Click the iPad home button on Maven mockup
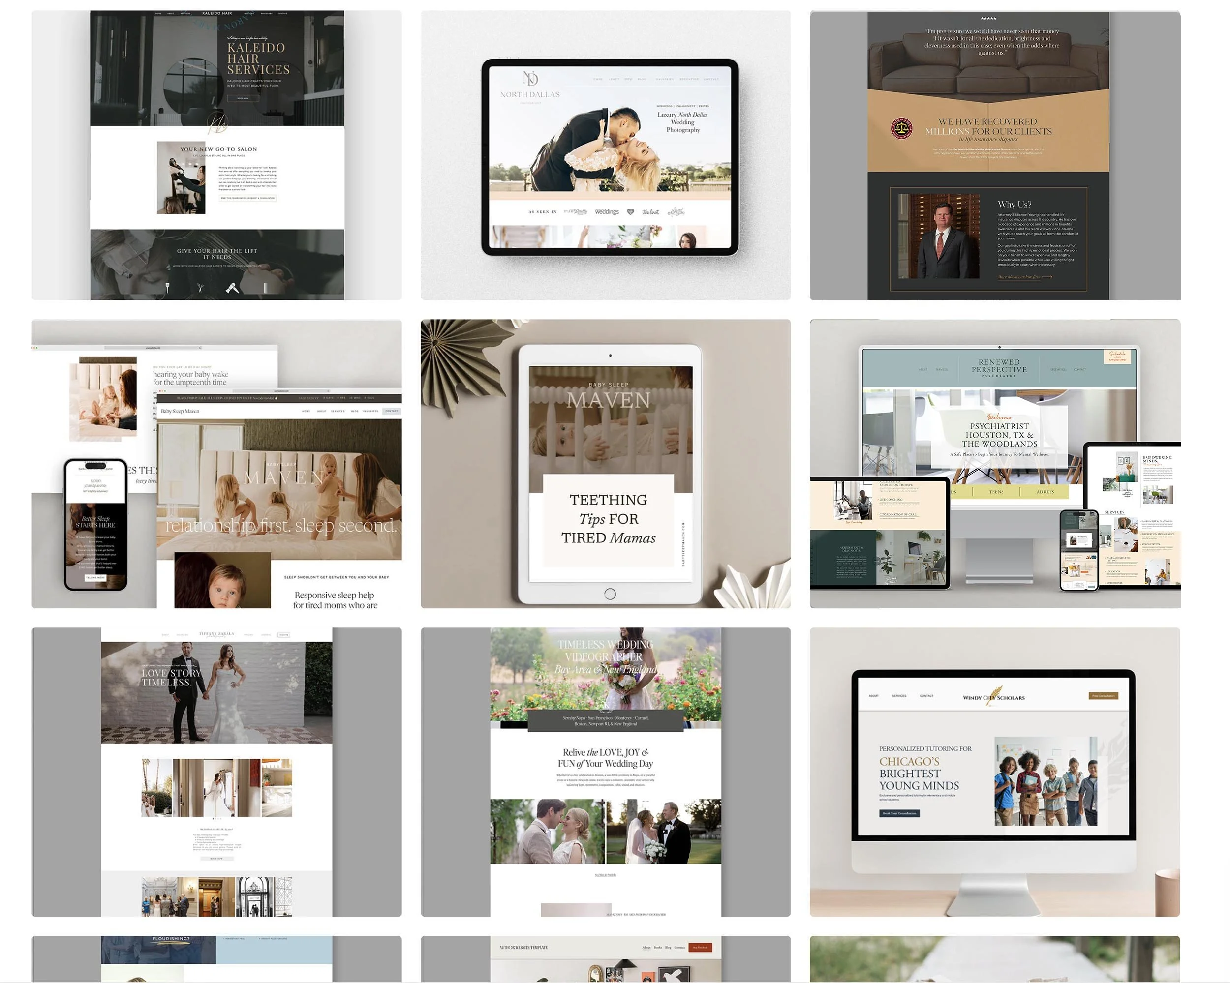Screen dimensions: 1230x983 click(610, 594)
